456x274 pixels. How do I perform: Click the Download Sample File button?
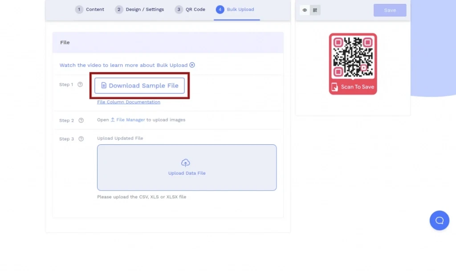click(139, 86)
